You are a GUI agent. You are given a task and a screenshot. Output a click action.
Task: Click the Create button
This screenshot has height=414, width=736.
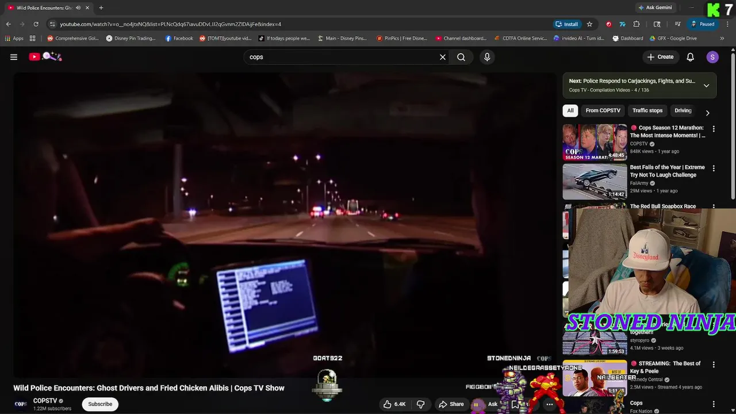coord(660,57)
